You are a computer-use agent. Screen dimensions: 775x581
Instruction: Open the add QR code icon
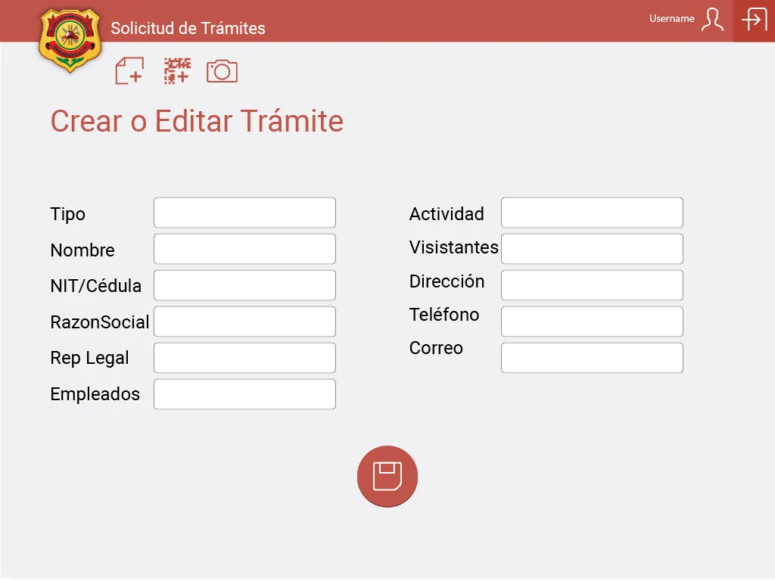tap(177, 70)
